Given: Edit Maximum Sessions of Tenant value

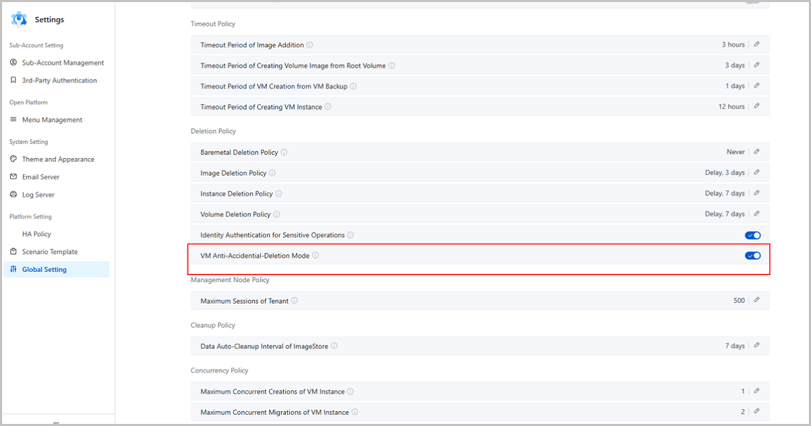Looking at the screenshot, I should 756,300.
